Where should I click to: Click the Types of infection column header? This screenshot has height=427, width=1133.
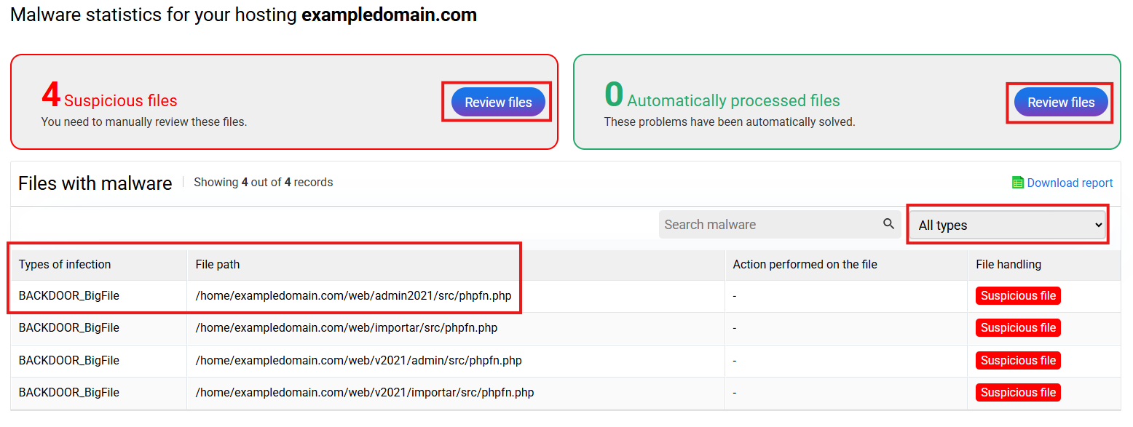point(65,265)
